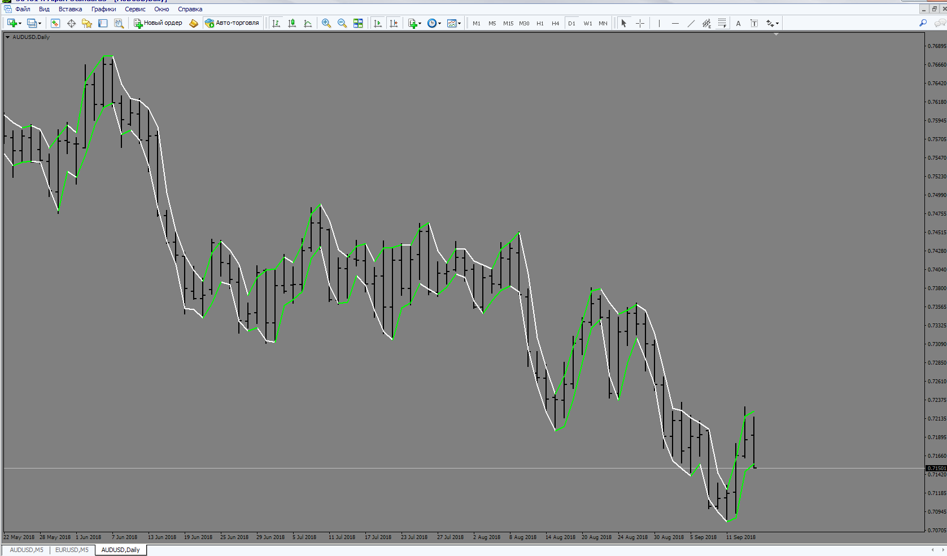Open the Strategy Tester icon
947x556 pixels.
tap(119, 23)
